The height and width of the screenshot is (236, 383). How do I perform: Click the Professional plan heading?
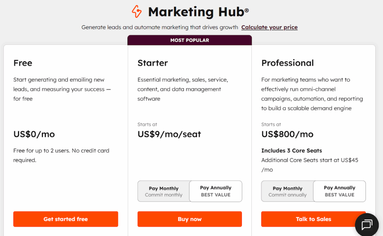pyautogui.click(x=288, y=63)
